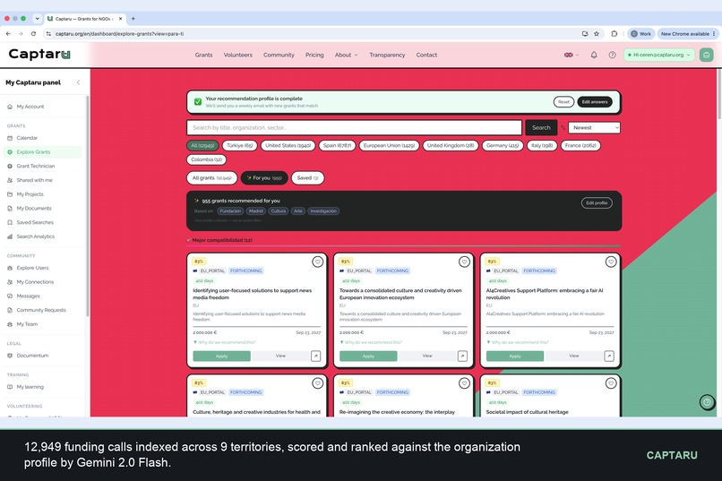The width and height of the screenshot is (722, 481).
Task: Filter by European Union chip
Action: click(389, 145)
